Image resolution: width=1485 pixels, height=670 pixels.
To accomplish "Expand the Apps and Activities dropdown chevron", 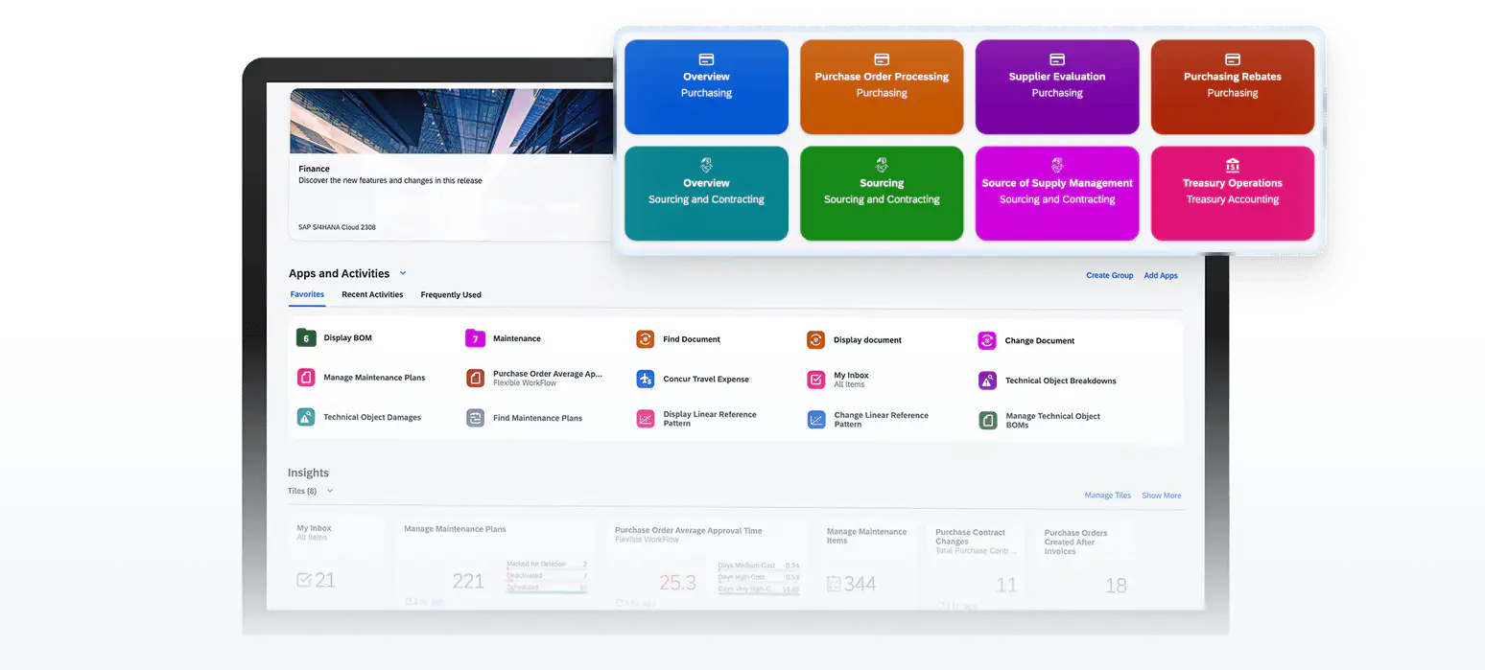I will 403,273.
